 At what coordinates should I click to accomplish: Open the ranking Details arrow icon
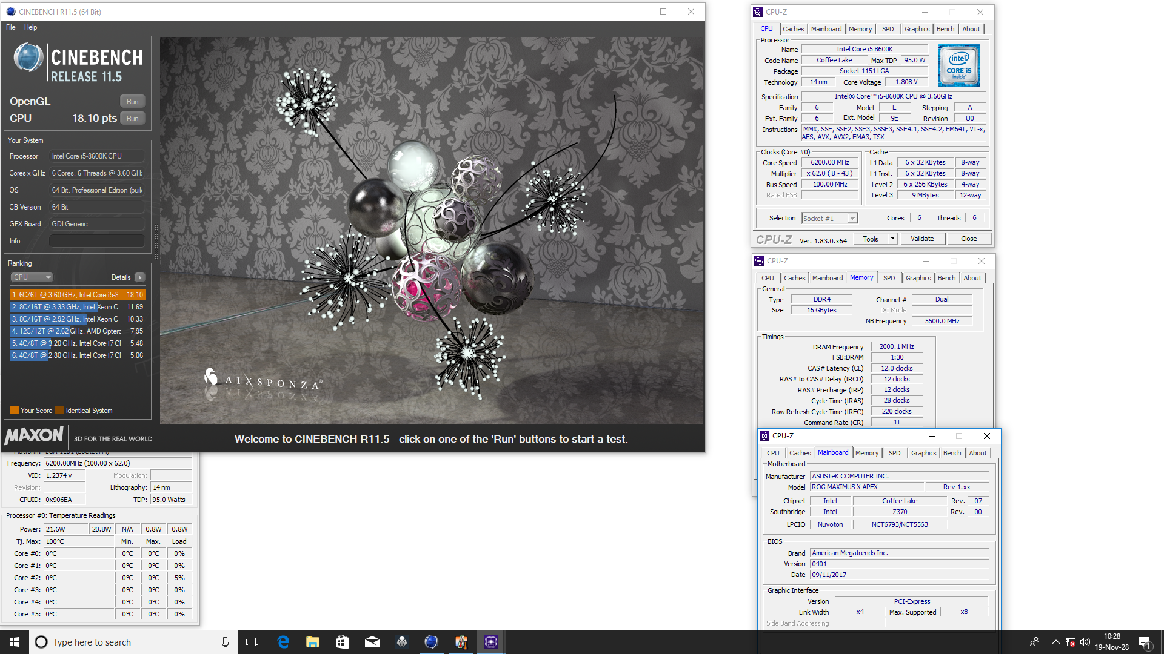tap(140, 277)
